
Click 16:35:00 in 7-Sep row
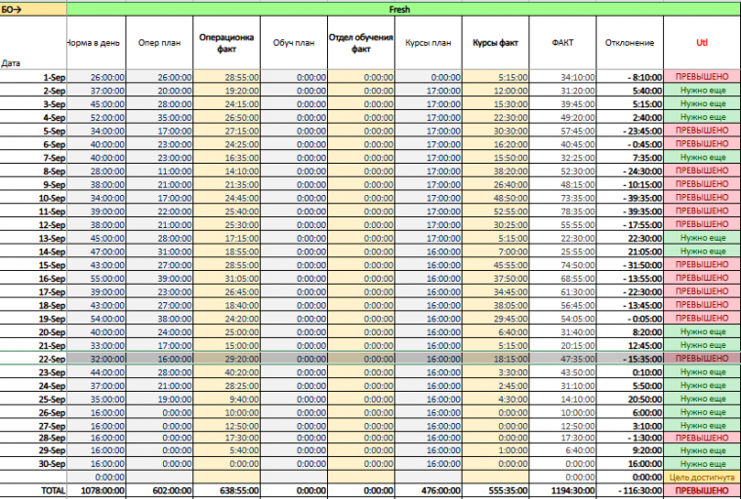coord(226,158)
